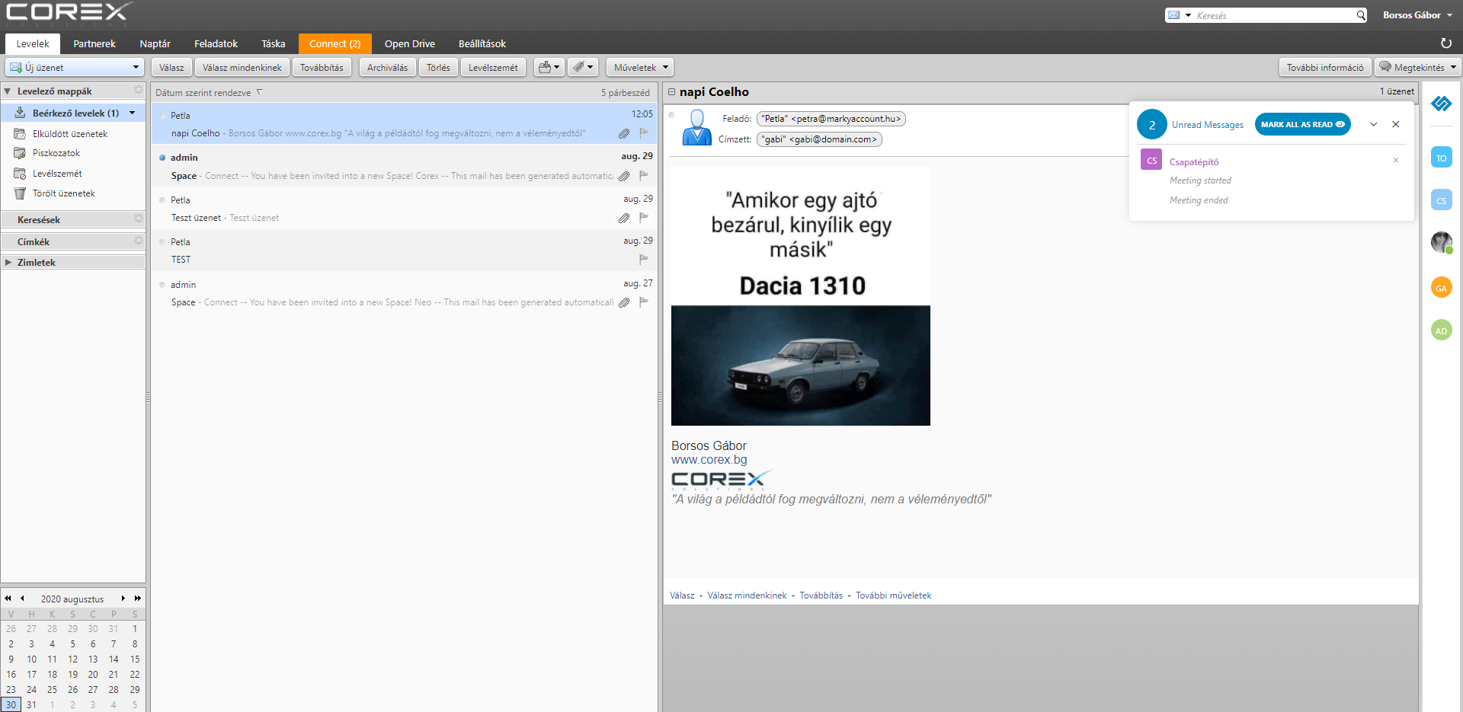Click the sender avatar icon in message
The image size is (1463, 712).
pyautogui.click(x=696, y=127)
